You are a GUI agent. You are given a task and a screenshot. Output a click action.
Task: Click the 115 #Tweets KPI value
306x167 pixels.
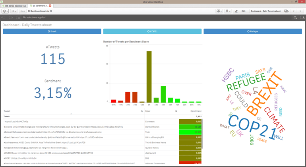coord(53,59)
